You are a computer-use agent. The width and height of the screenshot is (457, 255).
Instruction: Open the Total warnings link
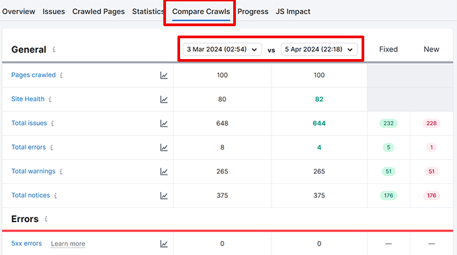[x=33, y=171]
